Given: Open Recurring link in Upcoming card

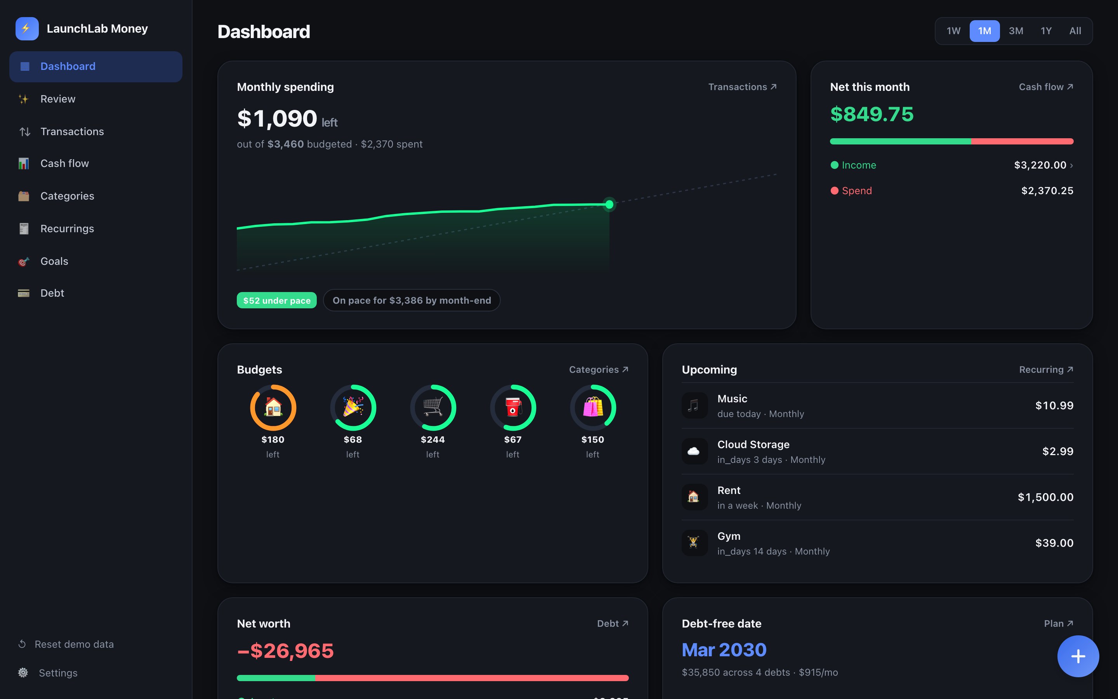Looking at the screenshot, I should 1046,369.
